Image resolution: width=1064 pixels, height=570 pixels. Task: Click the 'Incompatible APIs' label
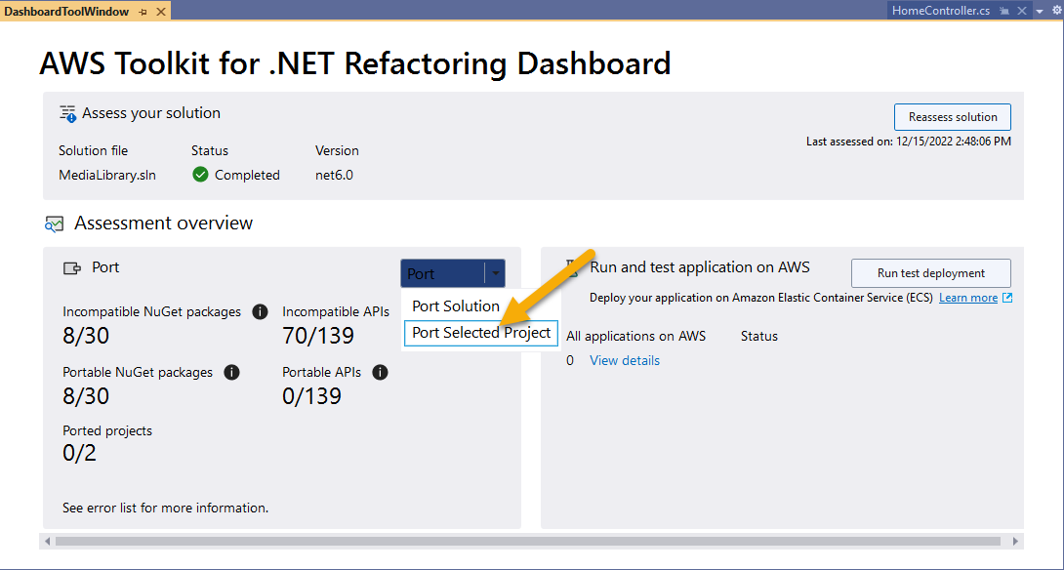[x=336, y=312]
